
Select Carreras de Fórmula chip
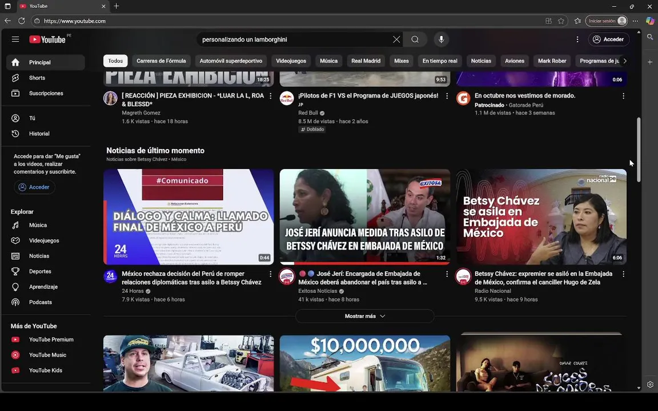click(x=161, y=61)
